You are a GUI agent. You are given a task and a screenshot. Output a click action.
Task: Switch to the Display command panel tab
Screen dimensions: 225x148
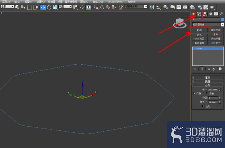[216, 14]
